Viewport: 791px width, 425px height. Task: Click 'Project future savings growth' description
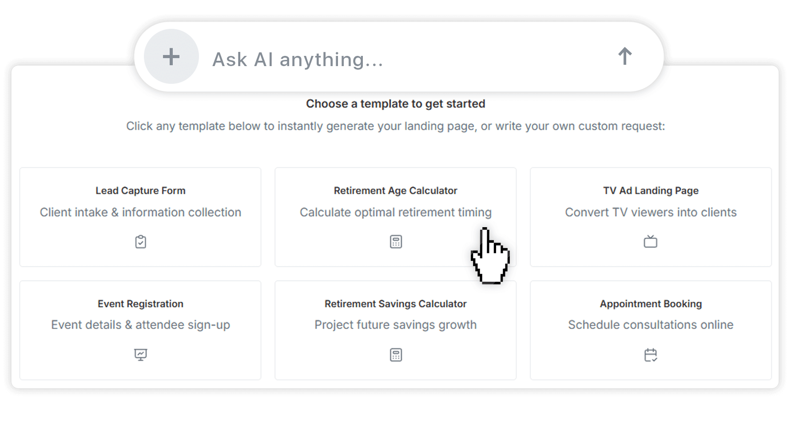click(x=395, y=325)
